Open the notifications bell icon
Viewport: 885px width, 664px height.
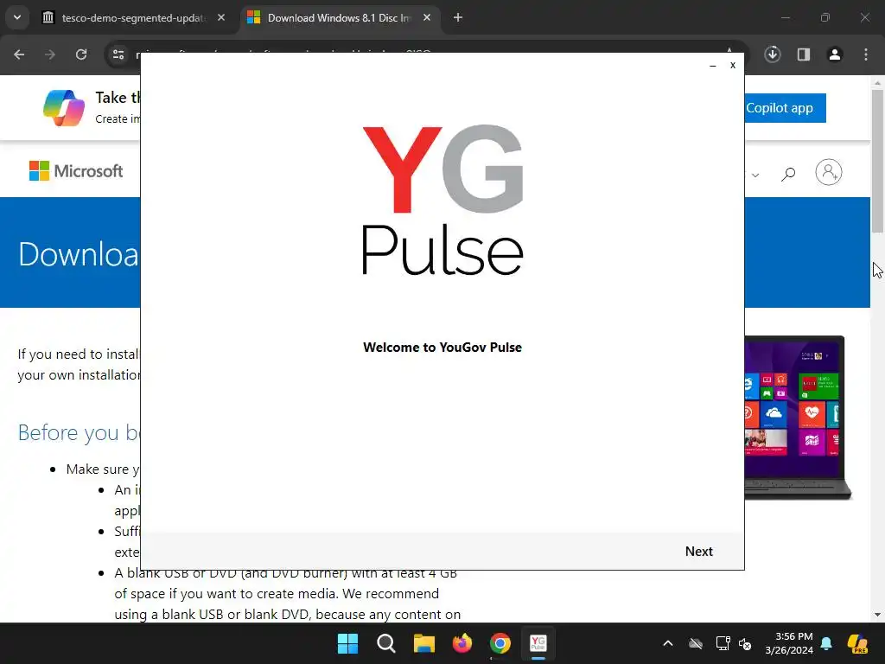[826, 643]
